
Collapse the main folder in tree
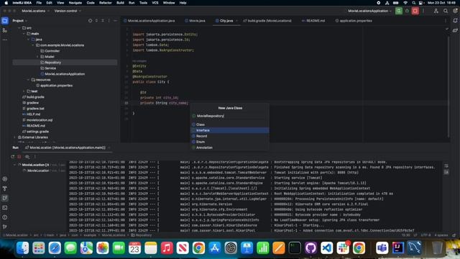[24, 34]
